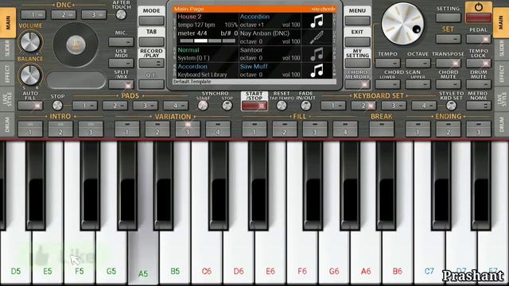Select Intro button 1

tap(30, 129)
